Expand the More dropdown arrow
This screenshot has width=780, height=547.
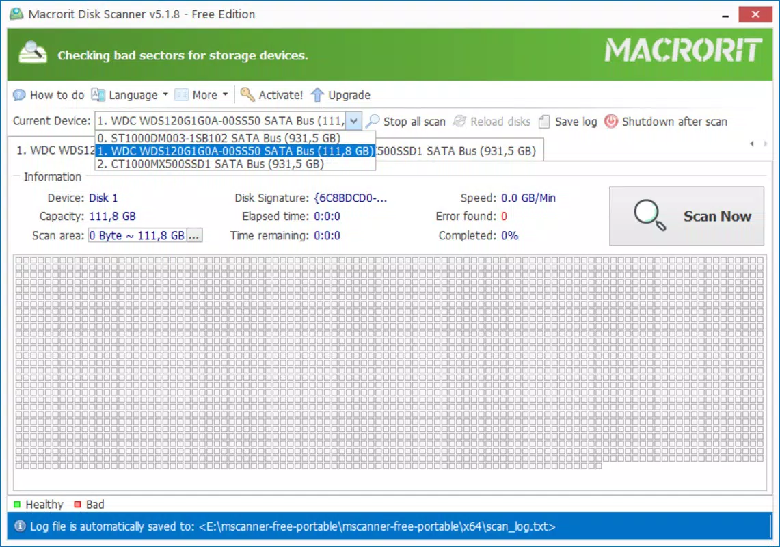226,94
